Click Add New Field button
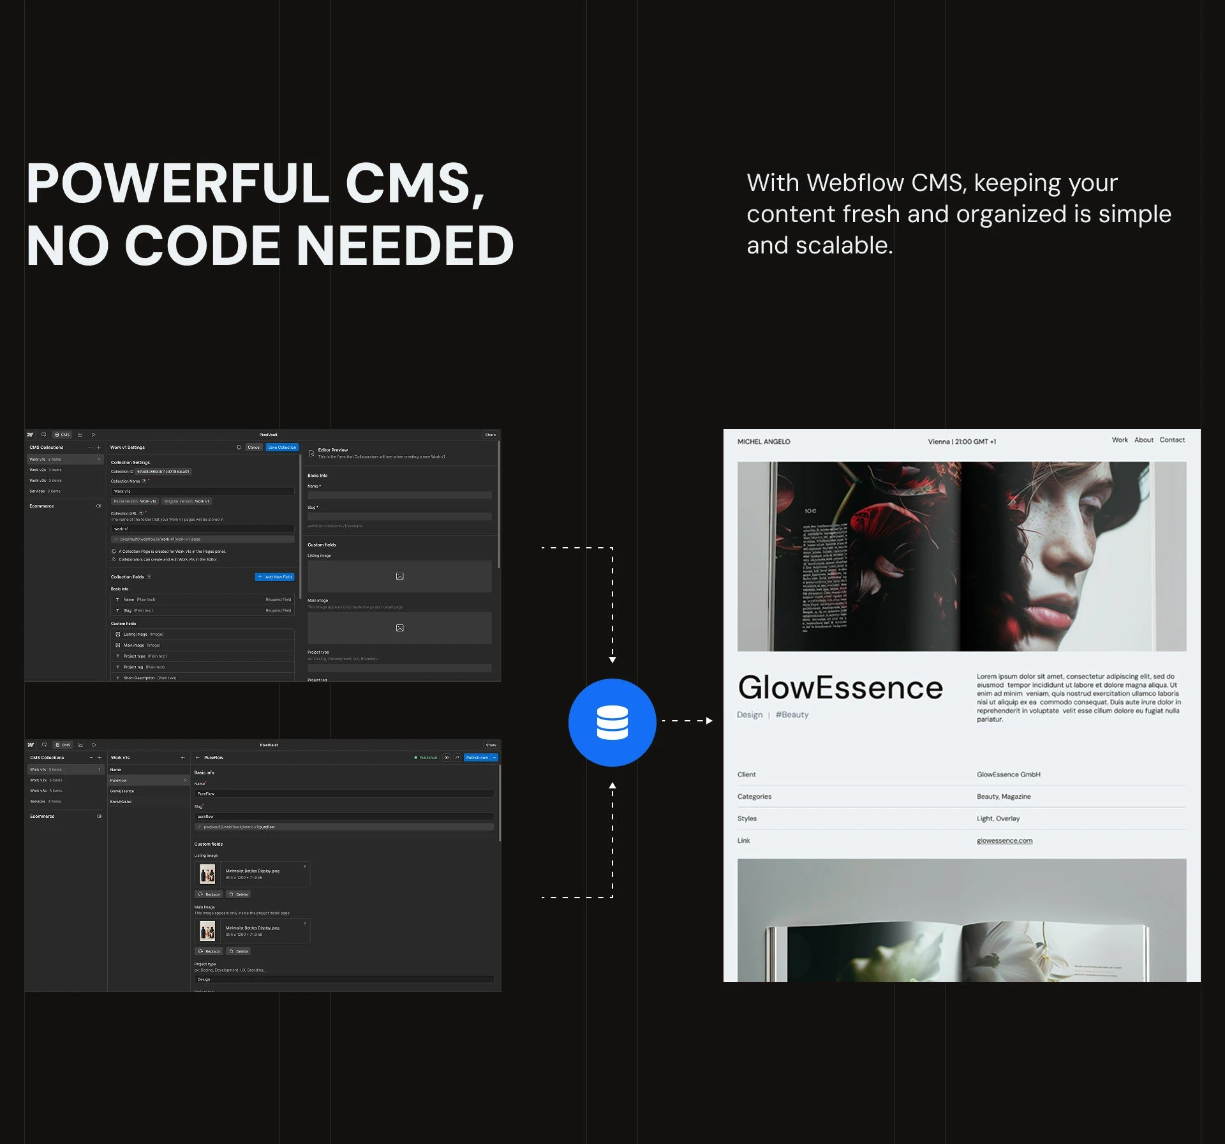The height and width of the screenshot is (1144, 1225). click(274, 577)
